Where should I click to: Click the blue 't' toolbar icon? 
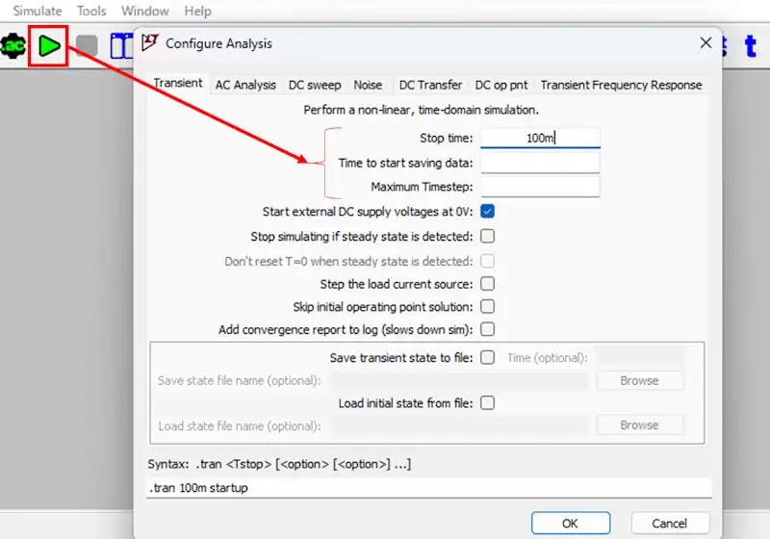(751, 45)
